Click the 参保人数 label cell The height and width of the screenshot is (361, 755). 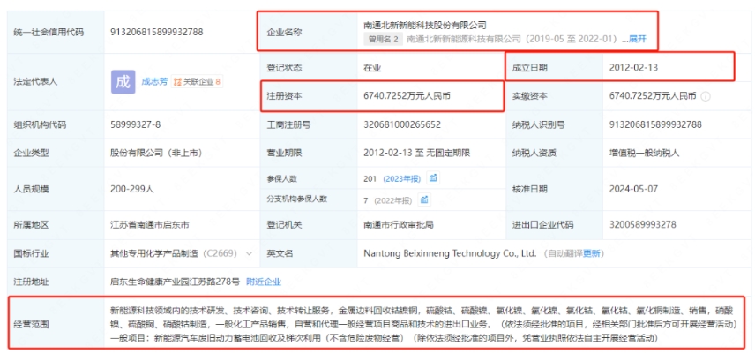click(x=309, y=179)
